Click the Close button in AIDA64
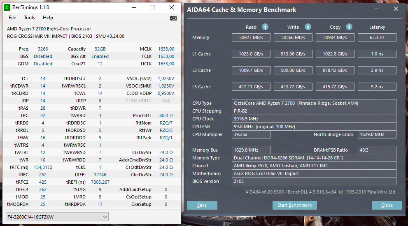408x226 pixels. (x=387, y=205)
